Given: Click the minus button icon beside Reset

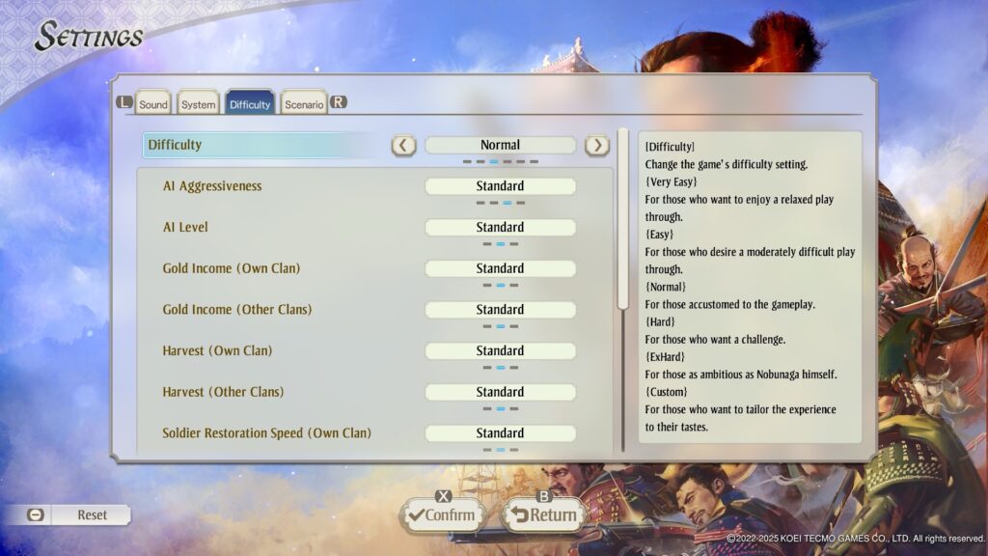Looking at the screenshot, I should pyautogui.click(x=36, y=515).
